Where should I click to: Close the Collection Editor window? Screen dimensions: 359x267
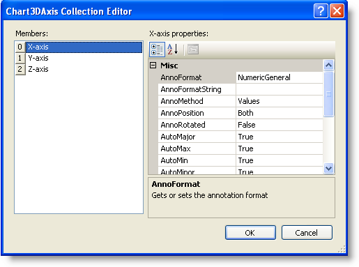pyautogui.click(x=337, y=11)
